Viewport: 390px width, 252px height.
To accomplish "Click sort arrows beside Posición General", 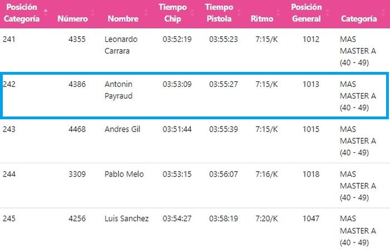I will 326,13.
